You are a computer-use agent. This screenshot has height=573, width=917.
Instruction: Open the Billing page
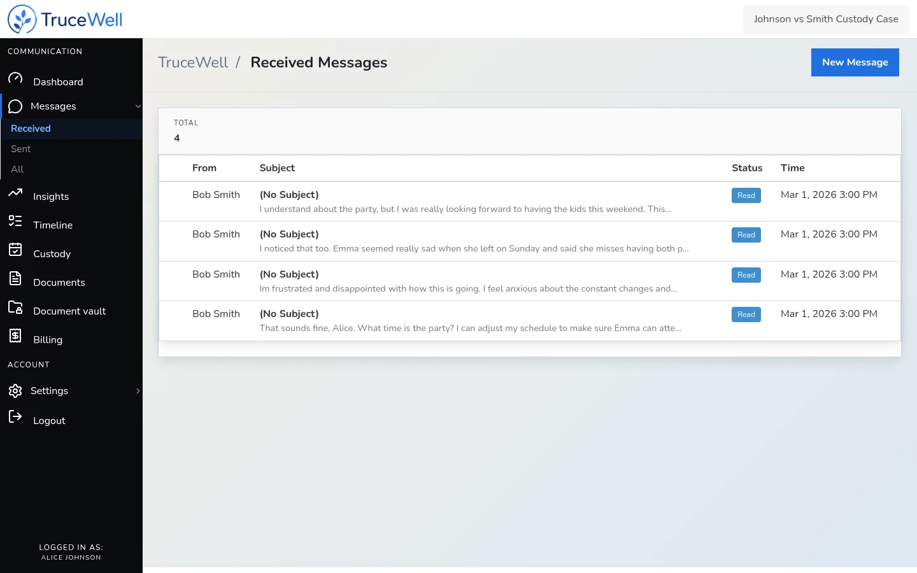[x=48, y=340]
